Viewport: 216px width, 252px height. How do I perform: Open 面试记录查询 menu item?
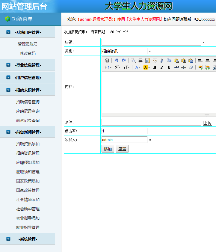point(28,120)
